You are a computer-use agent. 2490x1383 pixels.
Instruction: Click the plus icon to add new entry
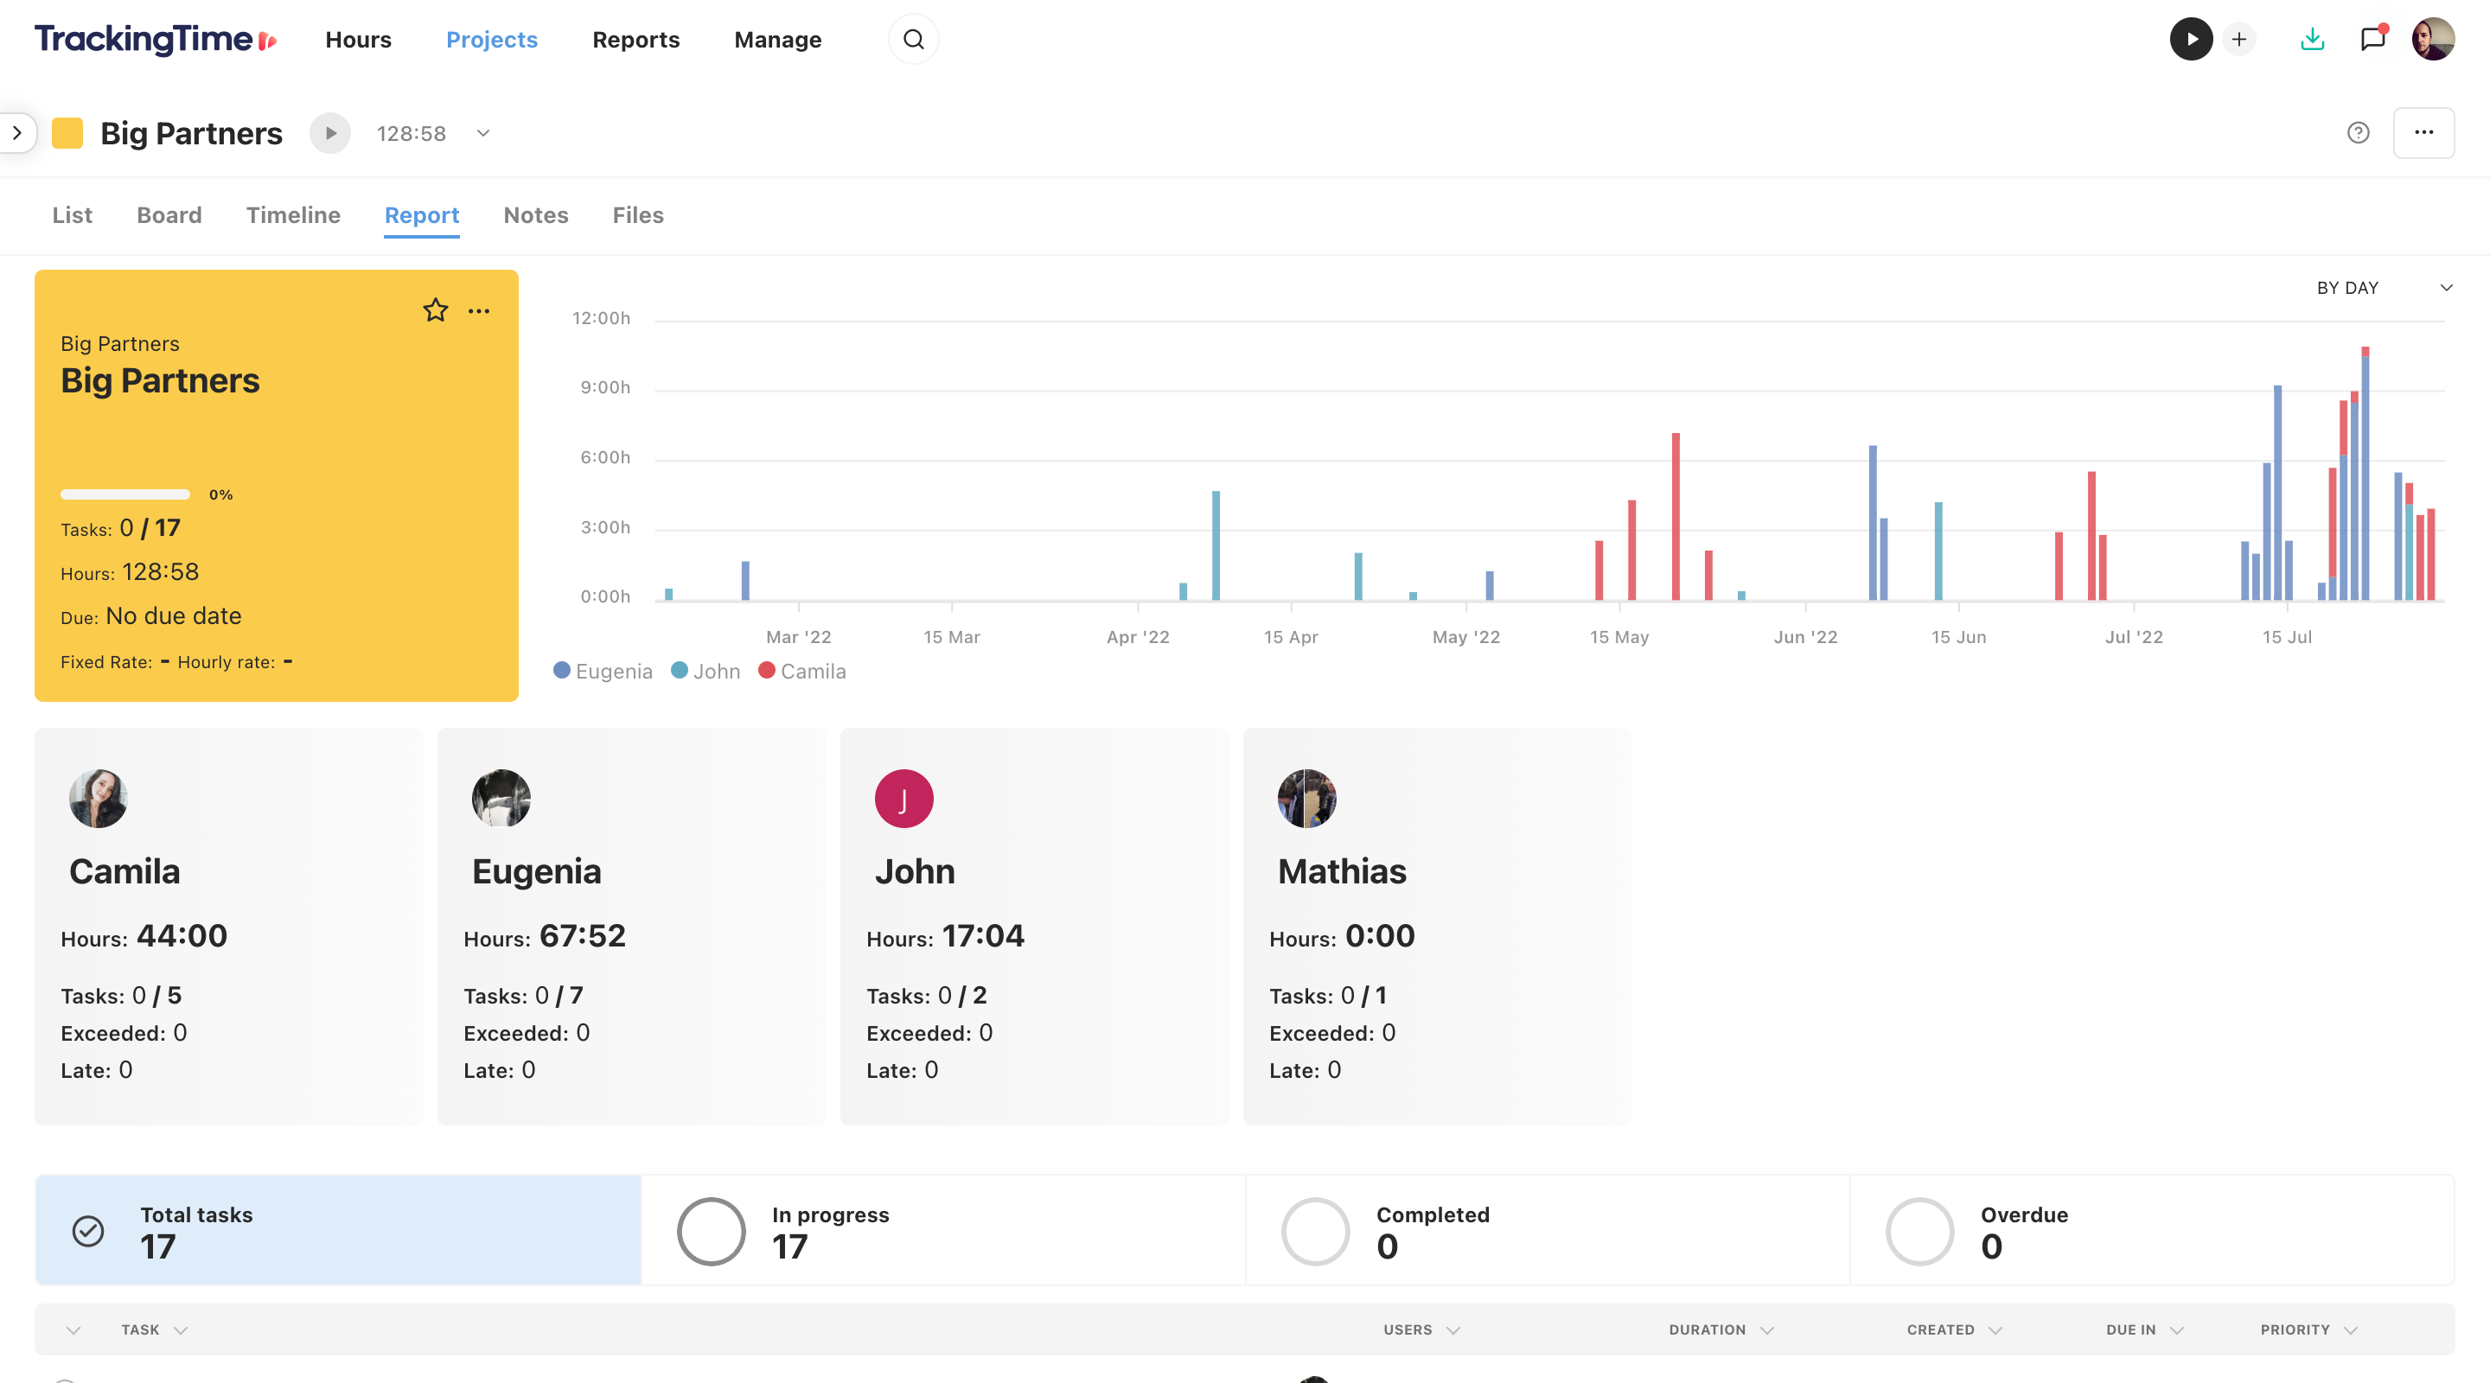tap(2239, 39)
